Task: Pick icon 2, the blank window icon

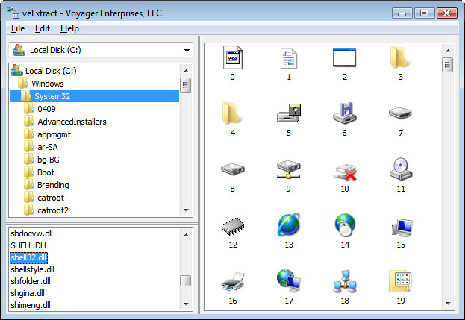Action: pyautogui.click(x=344, y=57)
